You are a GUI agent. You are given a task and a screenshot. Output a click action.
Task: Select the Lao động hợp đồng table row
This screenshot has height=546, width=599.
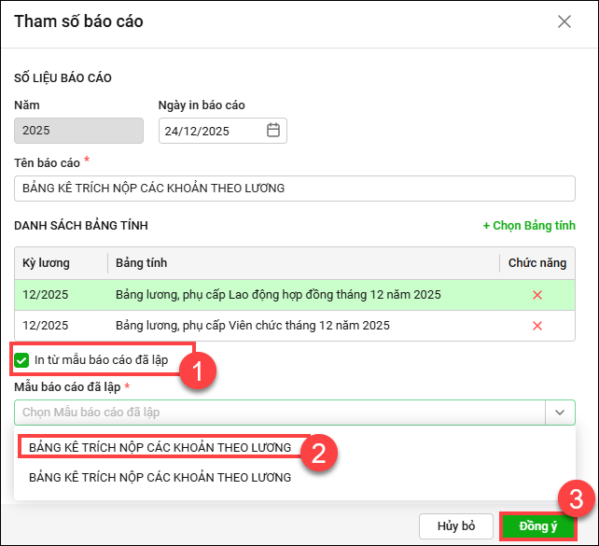coord(277,295)
